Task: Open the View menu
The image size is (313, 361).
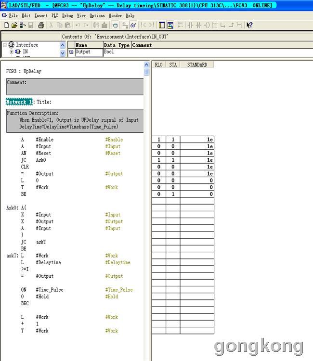Action: pos(81,16)
